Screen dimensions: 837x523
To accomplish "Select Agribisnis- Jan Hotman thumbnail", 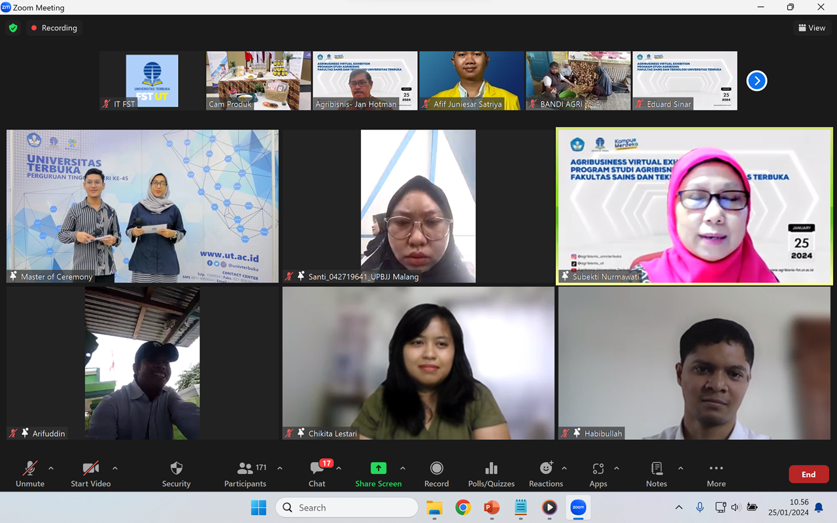I will coord(365,80).
